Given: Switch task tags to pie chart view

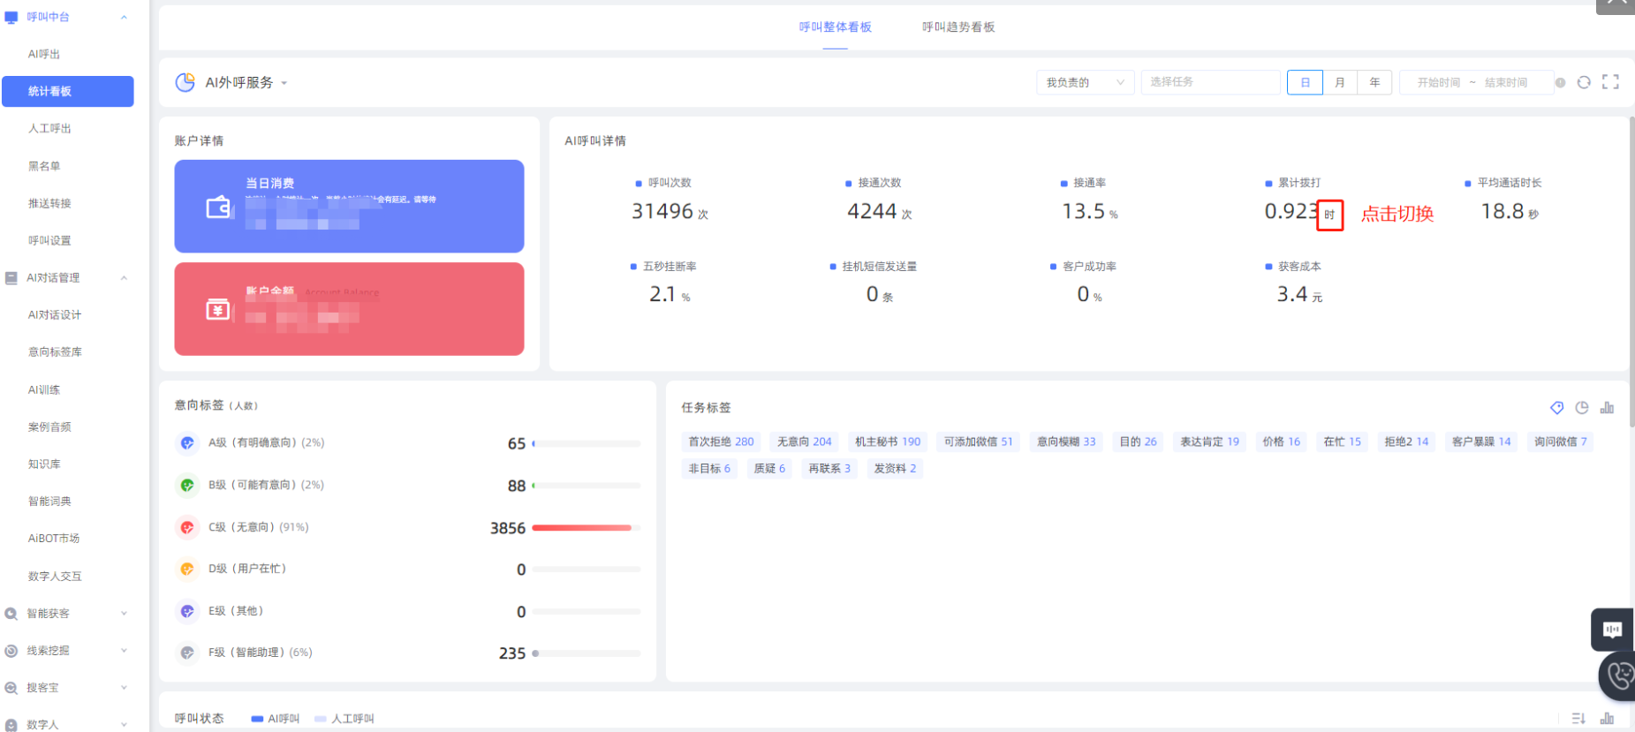Looking at the screenshot, I should click(x=1582, y=408).
